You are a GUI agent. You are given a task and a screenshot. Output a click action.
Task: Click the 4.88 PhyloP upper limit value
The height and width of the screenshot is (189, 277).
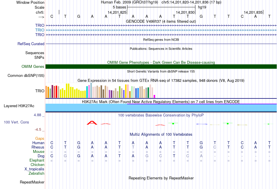(37, 115)
